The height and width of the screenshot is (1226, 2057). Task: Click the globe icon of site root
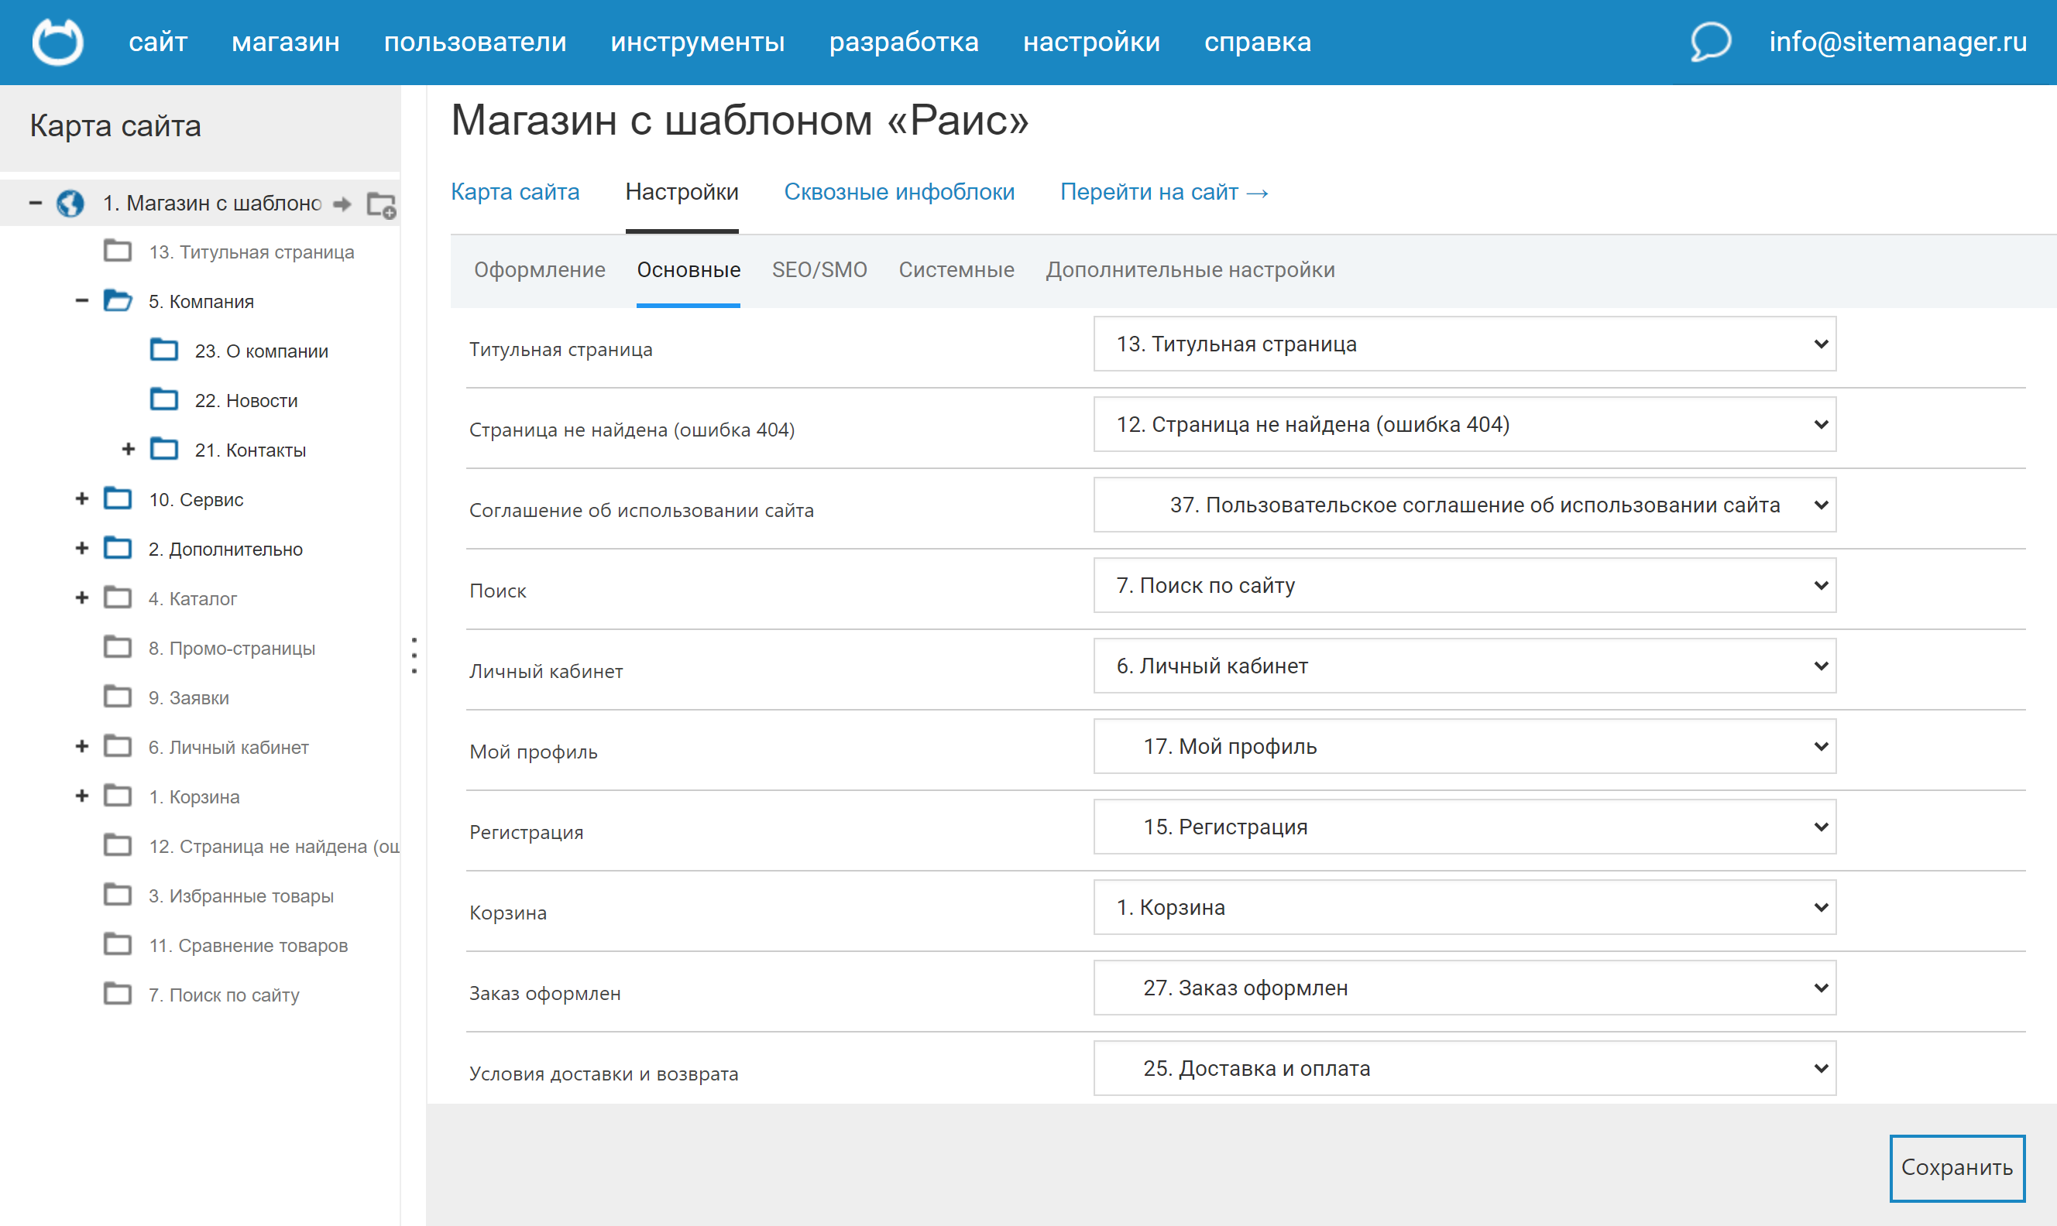(x=70, y=204)
